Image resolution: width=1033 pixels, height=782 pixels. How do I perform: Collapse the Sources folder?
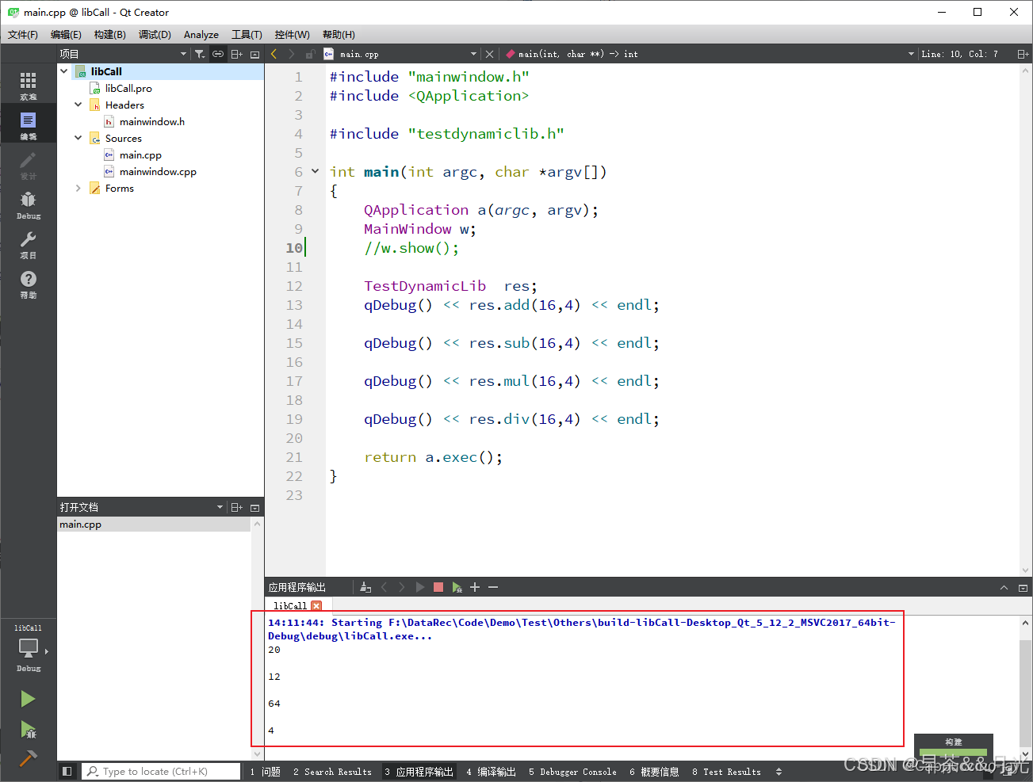[78, 138]
